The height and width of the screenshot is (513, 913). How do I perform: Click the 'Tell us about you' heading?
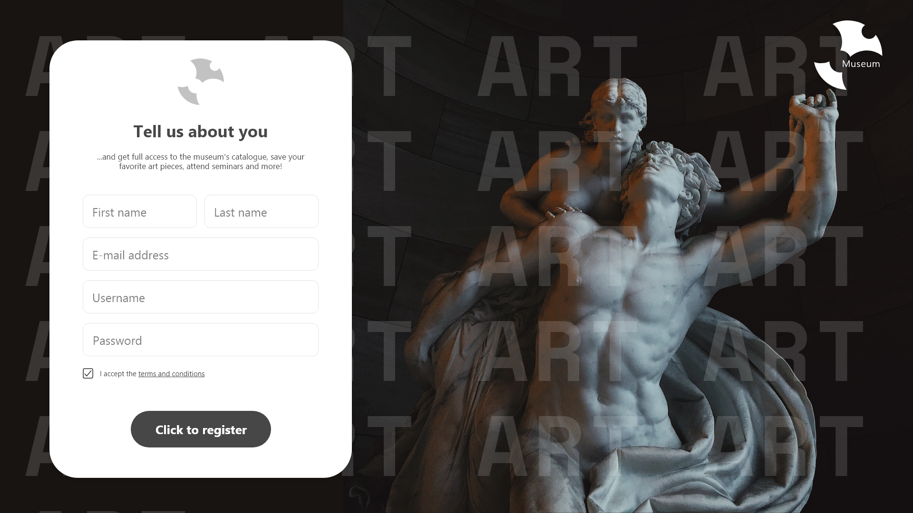[x=201, y=132]
